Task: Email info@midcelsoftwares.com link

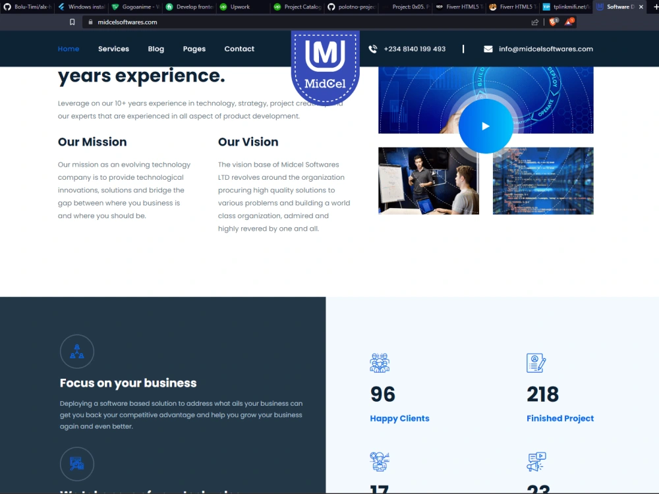Action: click(x=546, y=49)
